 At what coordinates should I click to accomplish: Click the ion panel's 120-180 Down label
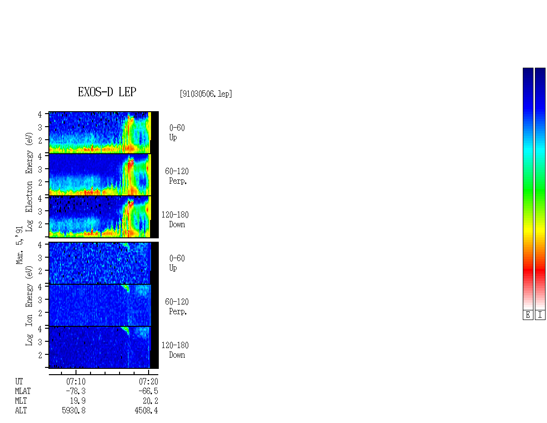pos(175,350)
